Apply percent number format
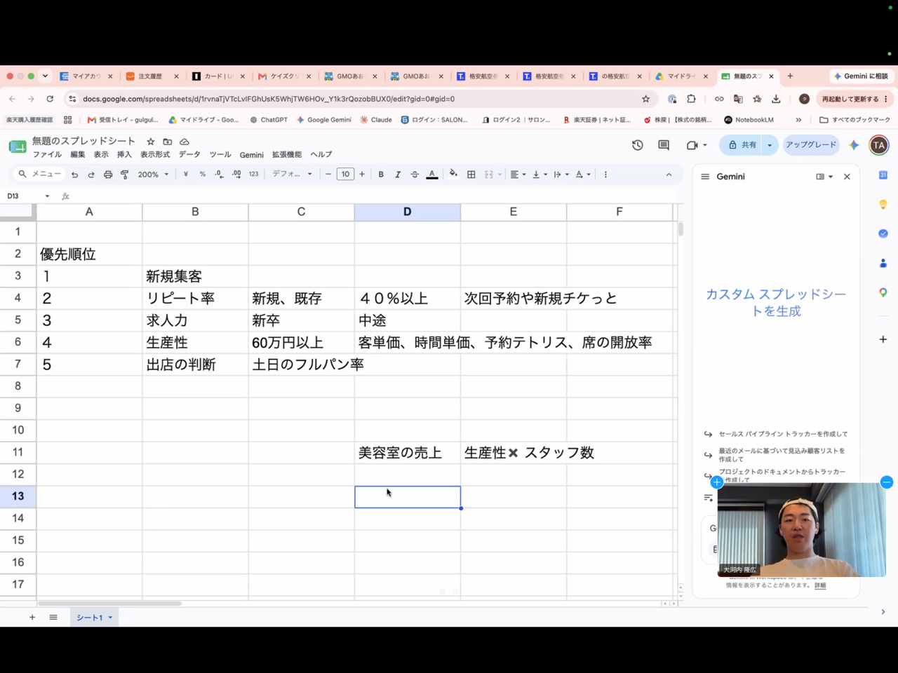This screenshot has width=898, height=673. tap(203, 175)
